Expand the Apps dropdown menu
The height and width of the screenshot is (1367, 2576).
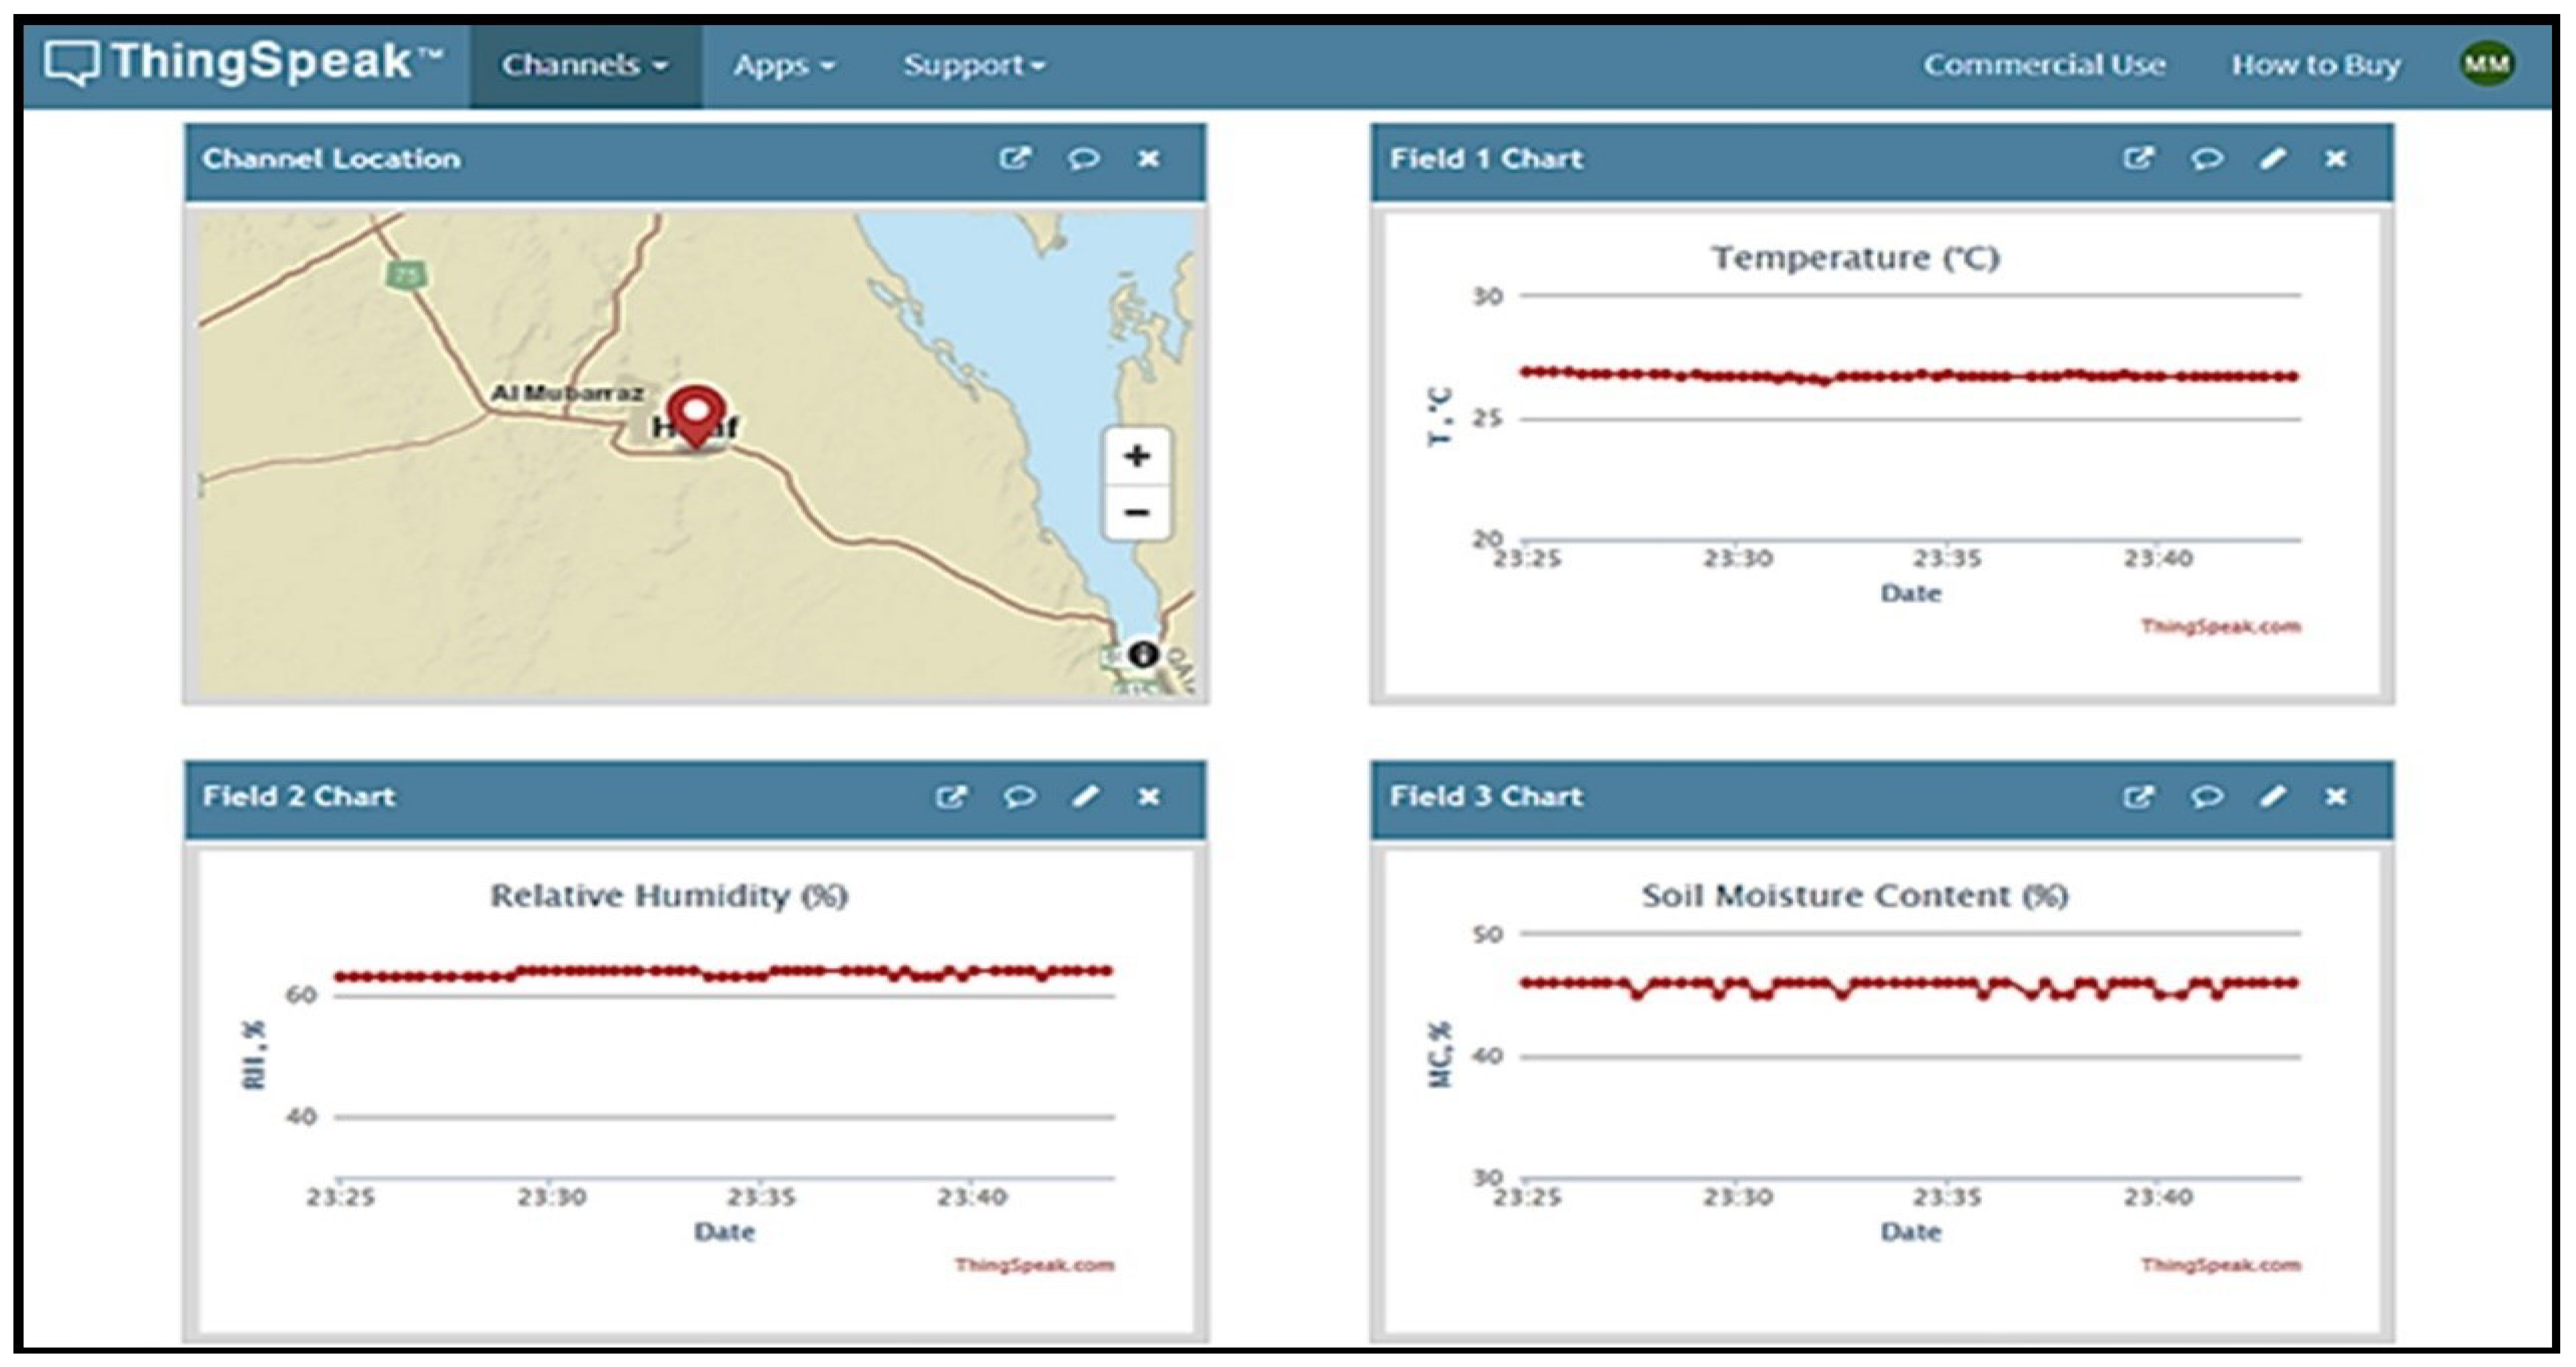point(784,66)
